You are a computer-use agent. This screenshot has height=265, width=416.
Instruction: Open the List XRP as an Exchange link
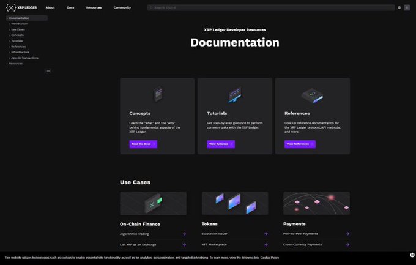[x=138, y=245]
